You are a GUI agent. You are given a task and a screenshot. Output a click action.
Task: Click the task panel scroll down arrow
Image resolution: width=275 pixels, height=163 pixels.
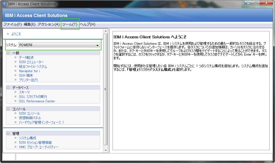106,150
